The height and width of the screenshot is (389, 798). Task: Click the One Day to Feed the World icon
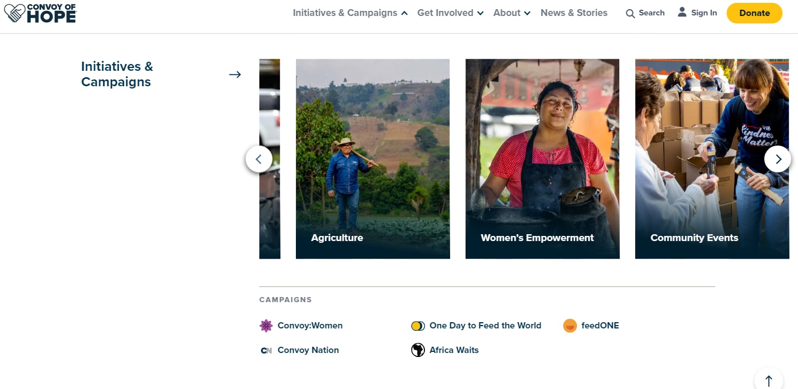coord(418,326)
